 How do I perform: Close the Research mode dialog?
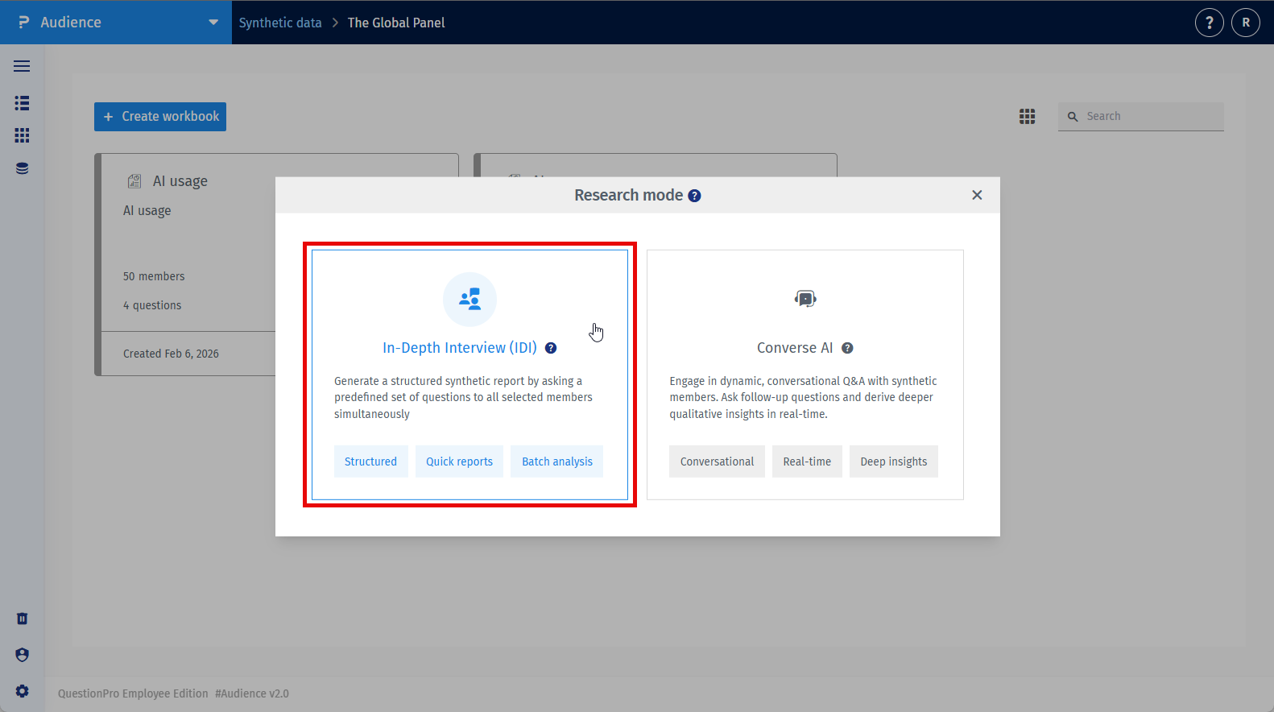pyautogui.click(x=977, y=195)
